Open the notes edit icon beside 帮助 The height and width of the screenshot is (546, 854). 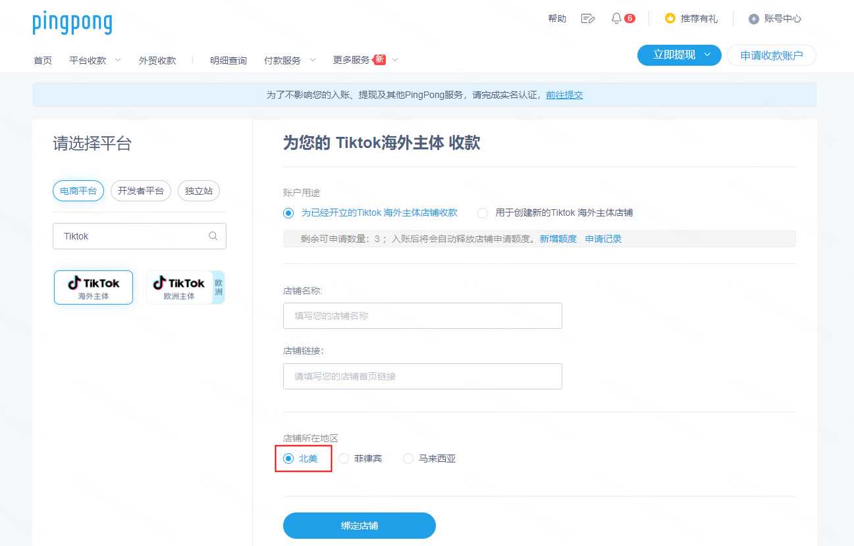point(588,18)
